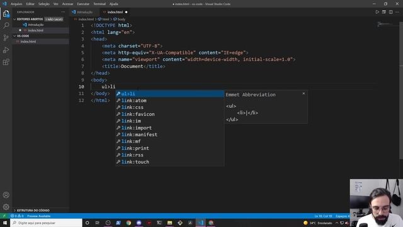Open the Manage gear icon
This screenshot has height=227, width=403.
click(x=6, y=207)
